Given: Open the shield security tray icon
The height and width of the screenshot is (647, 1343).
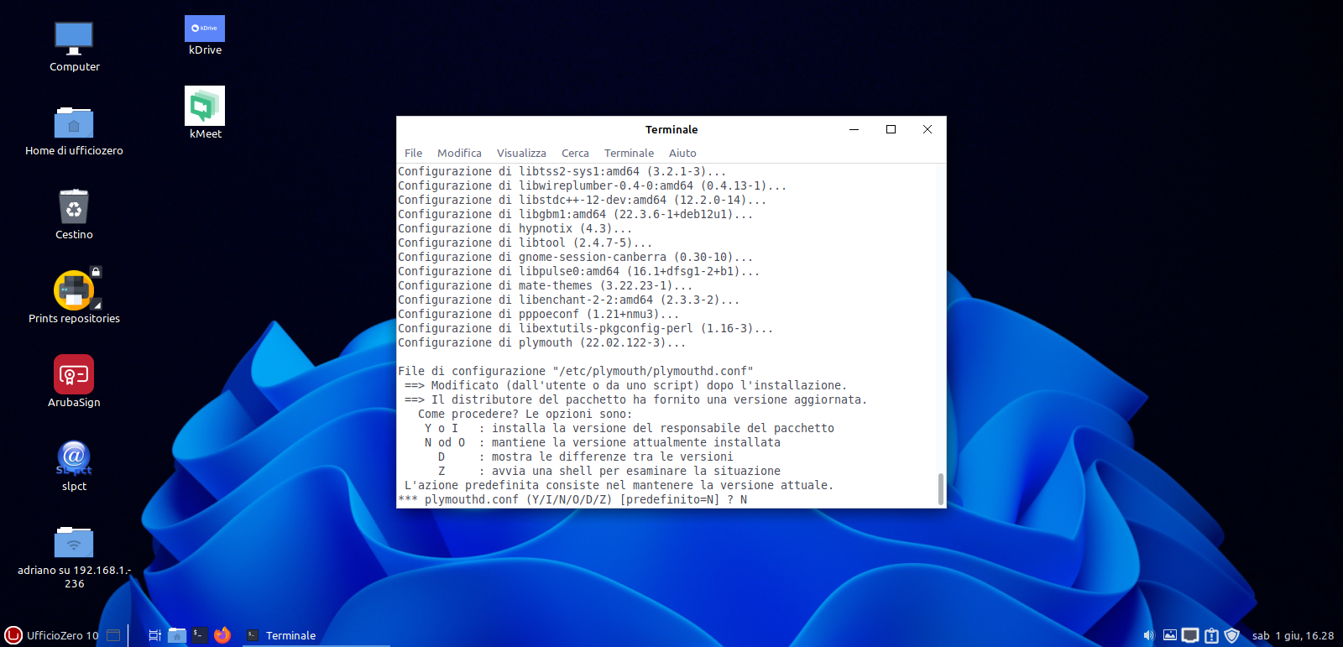Looking at the screenshot, I should pyautogui.click(x=1231, y=635).
